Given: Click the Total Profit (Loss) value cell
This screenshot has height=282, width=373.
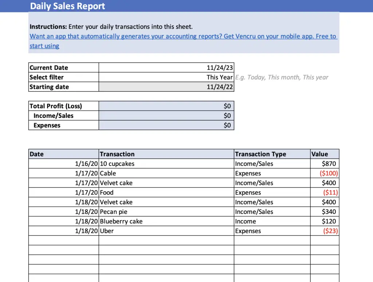Looking at the screenshot, I should point(166,106).
